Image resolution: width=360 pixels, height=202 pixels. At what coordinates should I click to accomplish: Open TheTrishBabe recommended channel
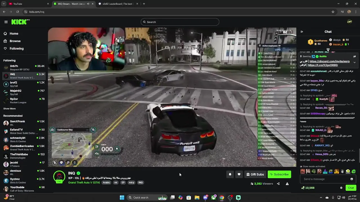pos(24,156)
